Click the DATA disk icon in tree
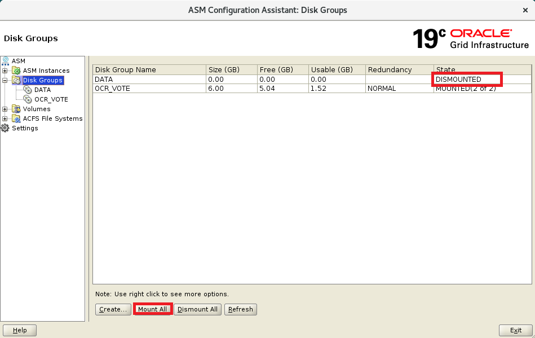Image resolution: width=535 pixels, height=338 pixels. point(28,90)
